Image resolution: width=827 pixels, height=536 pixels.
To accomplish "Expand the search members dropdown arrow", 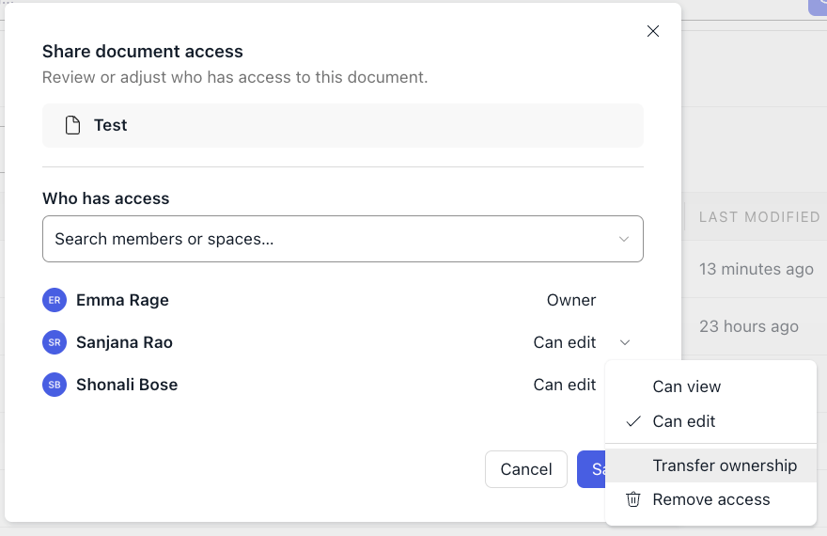I will click(x=624, y=239).
